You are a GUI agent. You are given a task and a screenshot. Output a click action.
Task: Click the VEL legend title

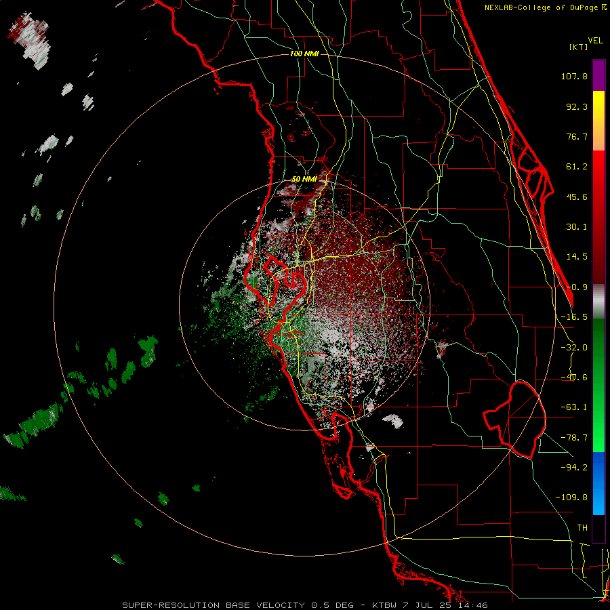click(x=595, y=41)
